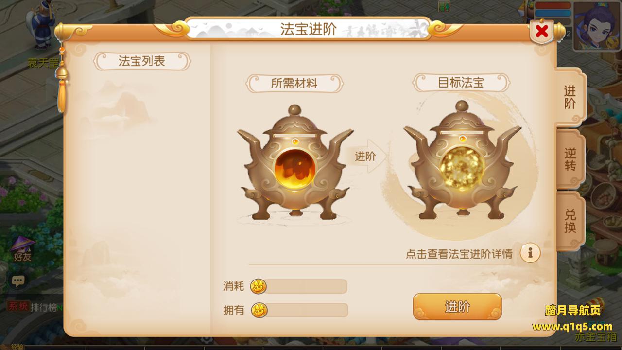The width and height of the screenshot is (622, 350).
Task: Switch to the 进阶 side tab
Action: point(570,97)
